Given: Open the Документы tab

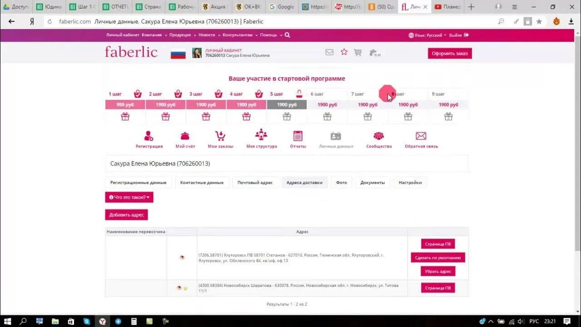Looking at the screenshot, I should pyautogui.click(x=373, y=183).
